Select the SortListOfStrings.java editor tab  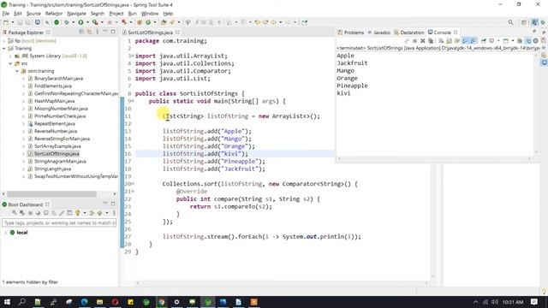click(151, 33)
